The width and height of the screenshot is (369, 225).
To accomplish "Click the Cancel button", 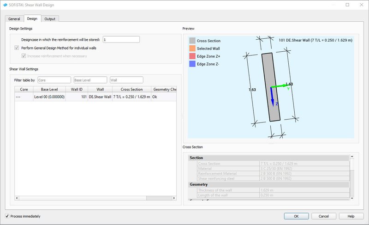I will (324, 216).
